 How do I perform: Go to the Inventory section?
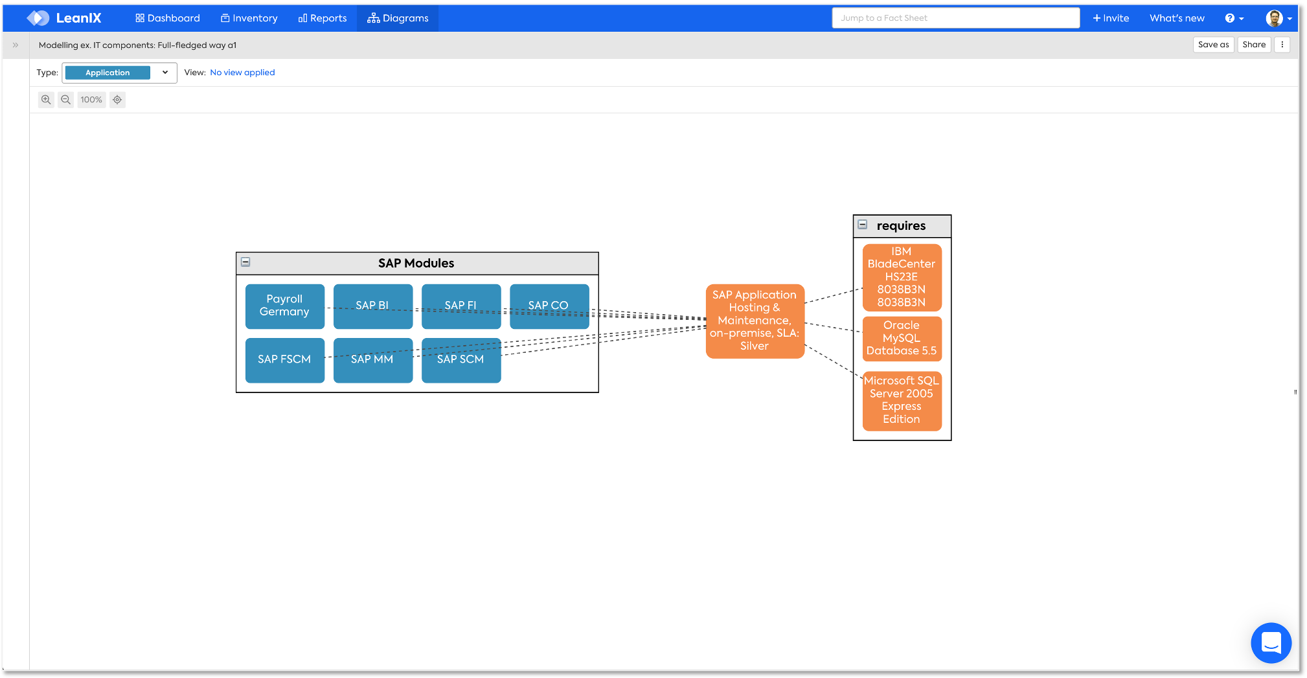[249, 18]
